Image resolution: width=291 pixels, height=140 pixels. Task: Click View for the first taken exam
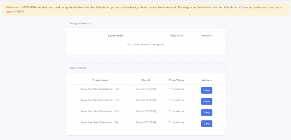tap(207, 90)
